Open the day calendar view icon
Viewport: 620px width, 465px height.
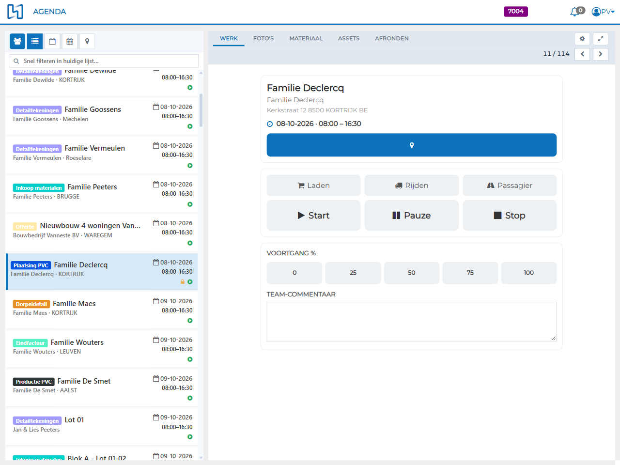52,41
